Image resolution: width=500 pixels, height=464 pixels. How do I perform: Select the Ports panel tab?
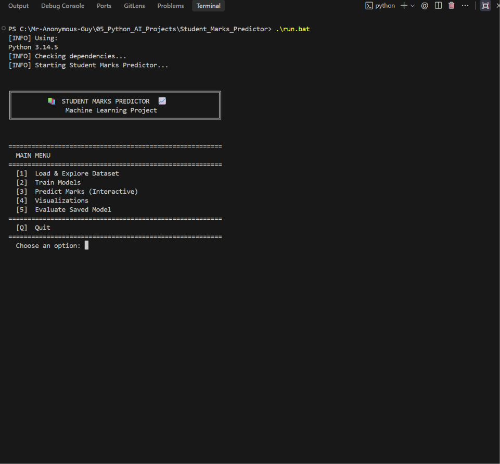(104, 6)
